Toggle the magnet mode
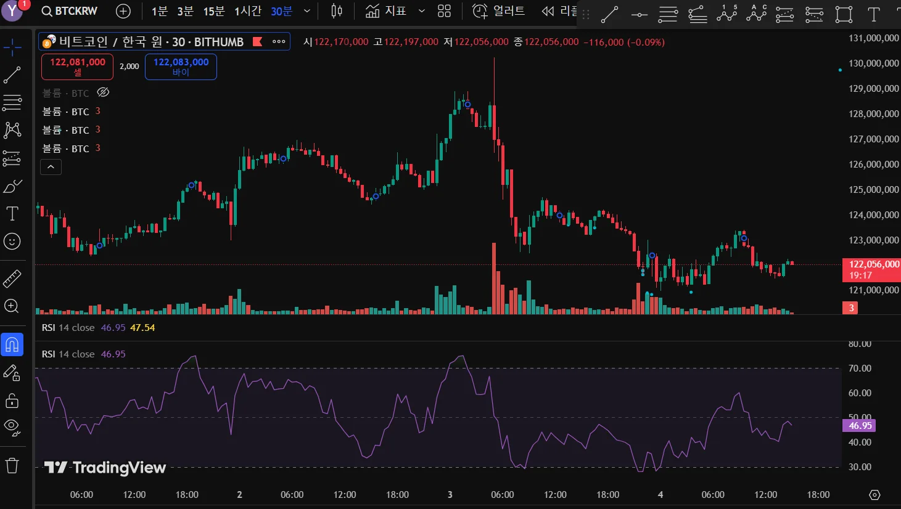 tap(12, 344)
